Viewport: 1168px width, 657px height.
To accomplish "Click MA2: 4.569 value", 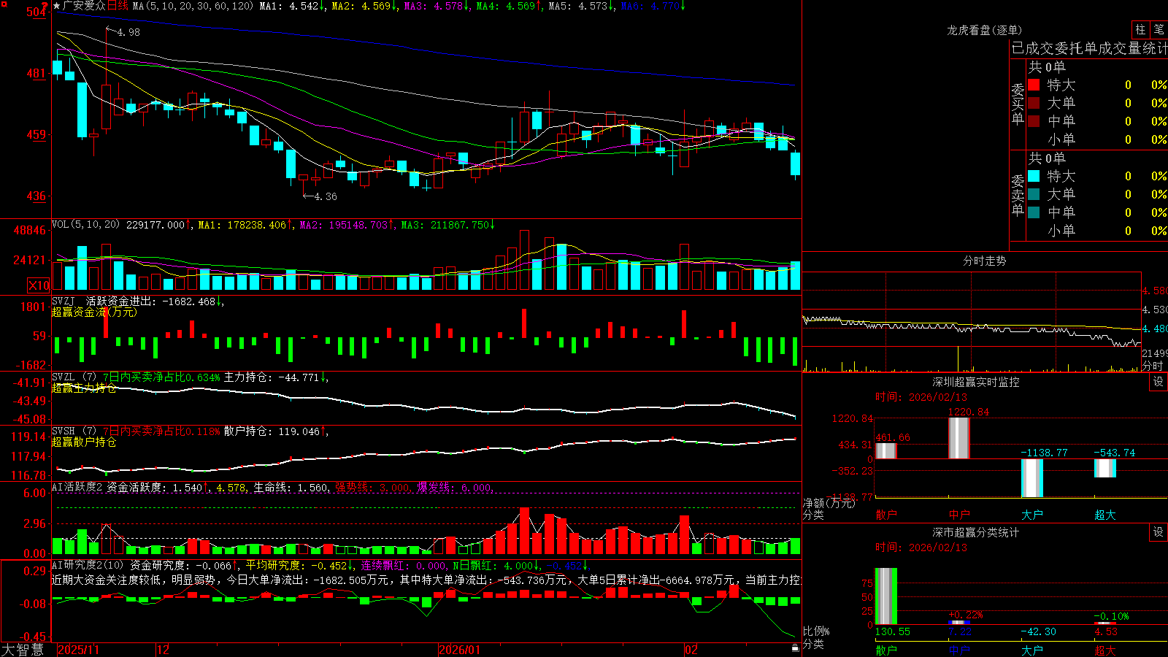I will [x=364, y=6].
